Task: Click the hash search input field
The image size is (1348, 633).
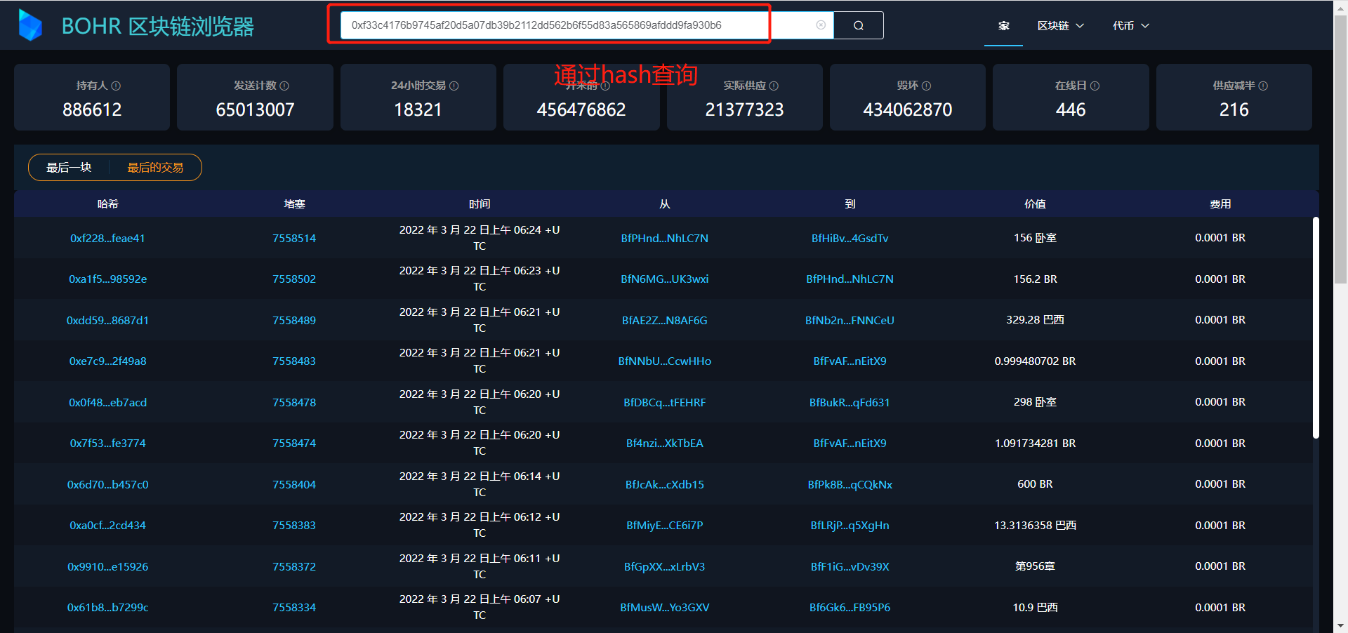Action: [x=555, y=25]
